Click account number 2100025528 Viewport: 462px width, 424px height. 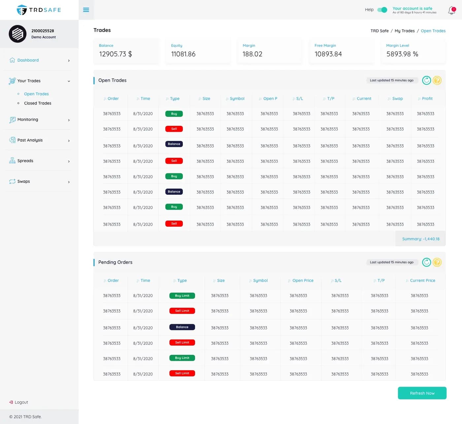tap(43, 31)
